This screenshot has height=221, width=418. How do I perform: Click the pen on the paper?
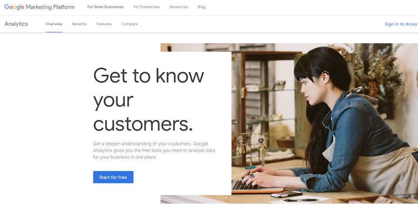click(x=301, y=200)
